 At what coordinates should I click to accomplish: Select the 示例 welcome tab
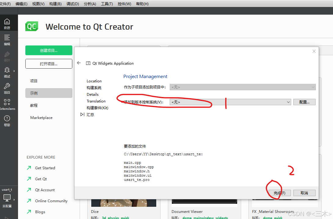point(49,93)
